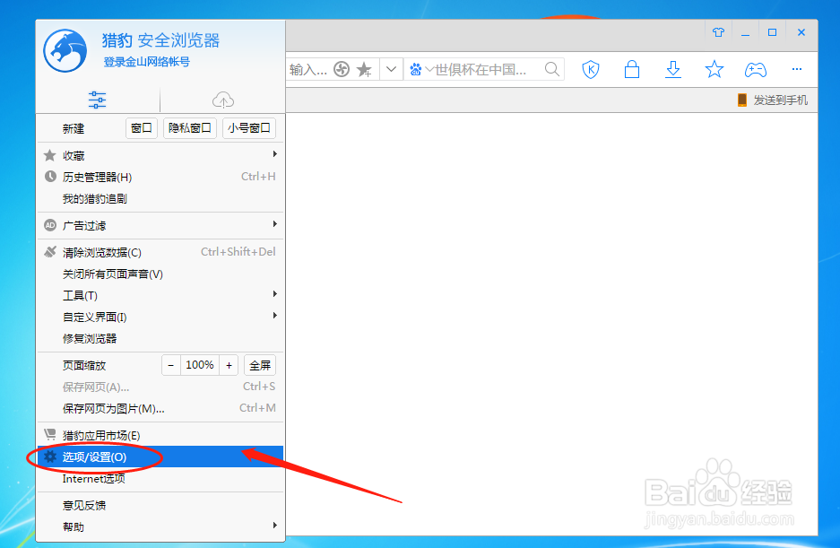Minimize the browser window
840x548 pixels.
(745, 33)
